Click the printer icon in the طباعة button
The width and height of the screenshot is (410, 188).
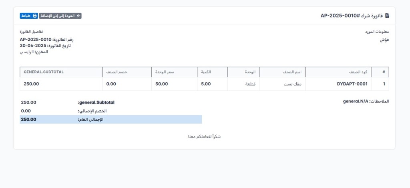tap(35, 16)
